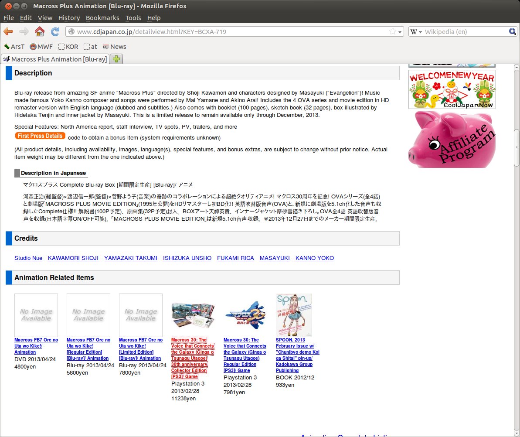Screen dimensions: 520x437
Task: Submit the Wikipedia search magnifier icon
Action: point(513,31)
